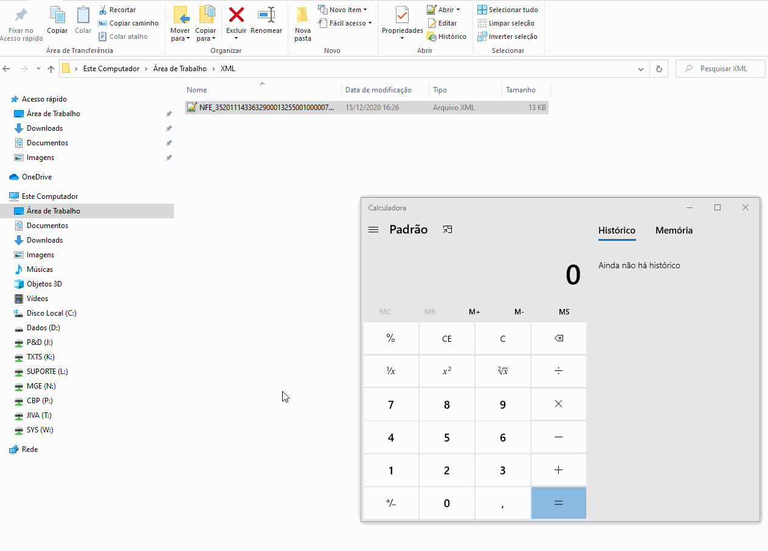Click the Renomear icon
The height and width of the screenshot is (551, 768).
coord(266,14)
